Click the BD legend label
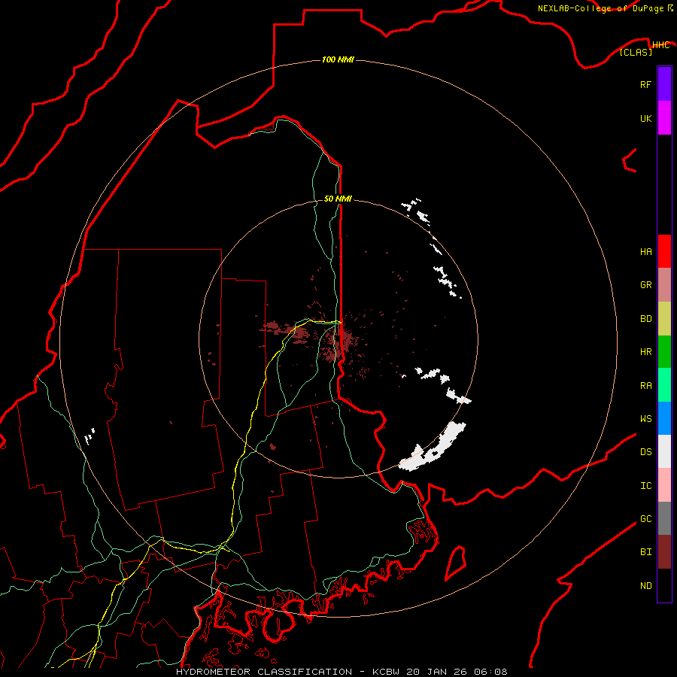677x677 pixels. click(645, 319)
